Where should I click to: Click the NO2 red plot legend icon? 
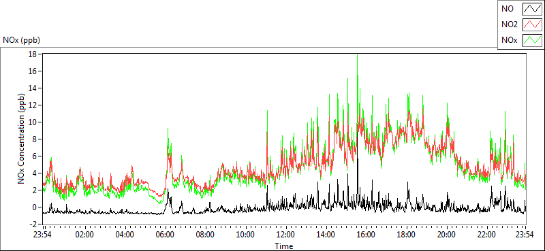click(532, 24)
